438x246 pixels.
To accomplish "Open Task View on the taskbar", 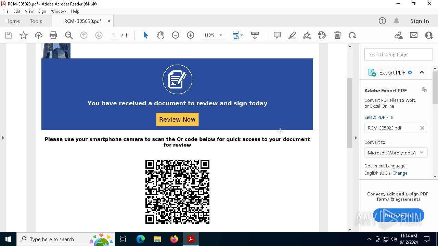I will [x=123, y=239].
